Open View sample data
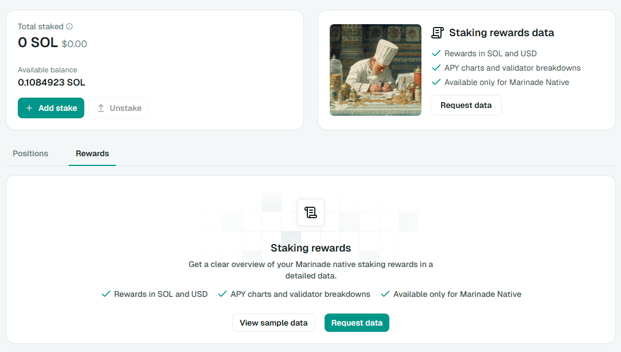The image size is (621, 352). (274, 323)
